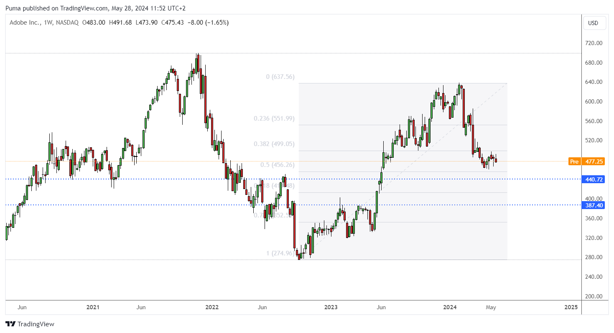
Task: Click the 387.40 blue price label
Action: pos(594,205)
